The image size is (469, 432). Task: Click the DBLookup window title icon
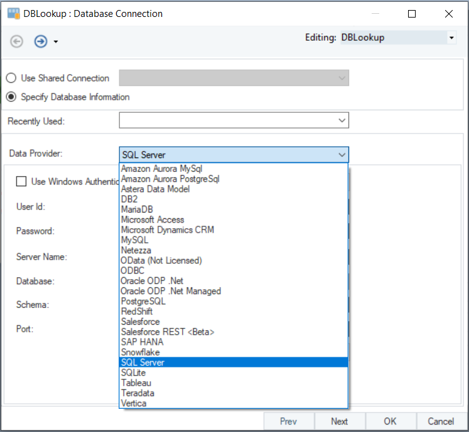(x=13, y=13)
